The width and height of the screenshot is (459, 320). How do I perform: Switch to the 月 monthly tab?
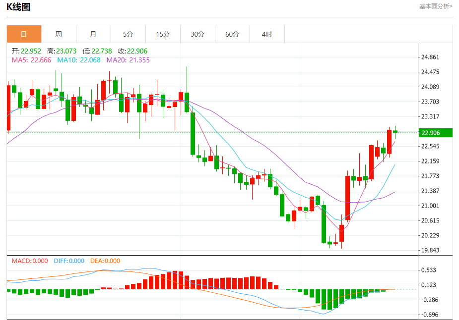click(93, 34)
